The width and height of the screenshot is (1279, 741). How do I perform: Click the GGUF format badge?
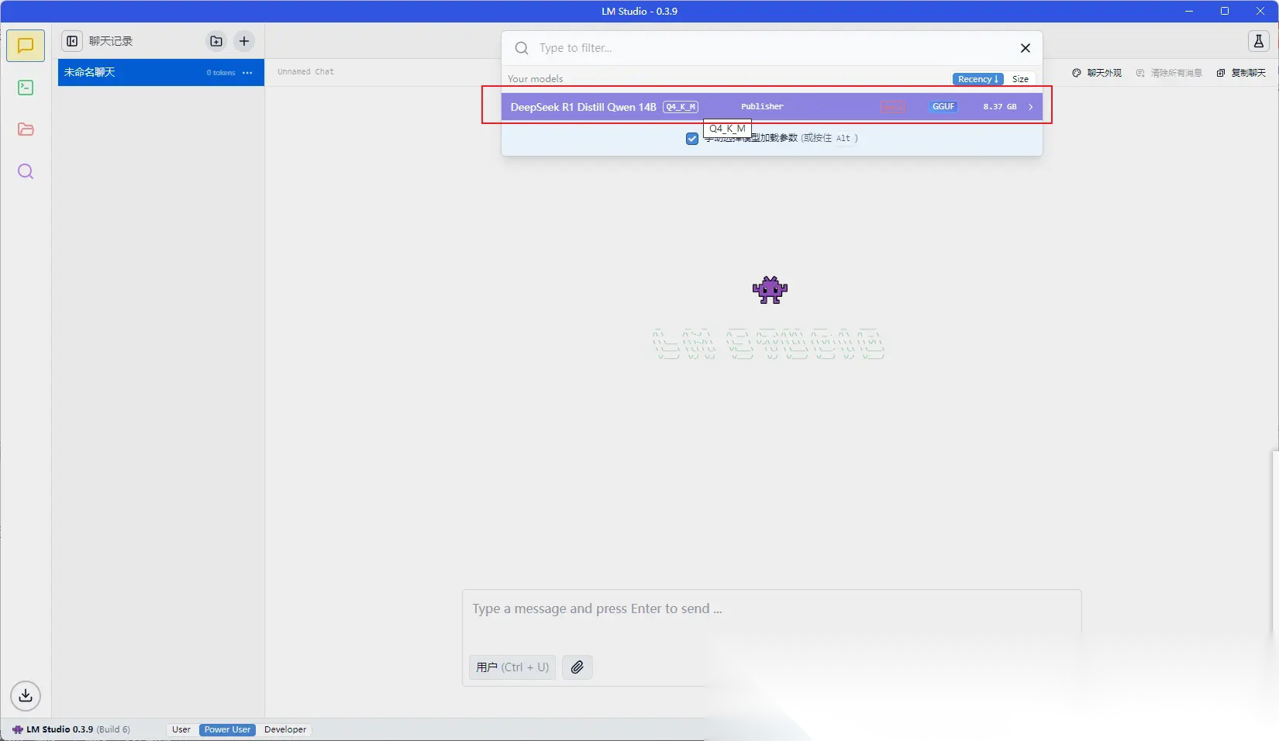tap(943, 107)
